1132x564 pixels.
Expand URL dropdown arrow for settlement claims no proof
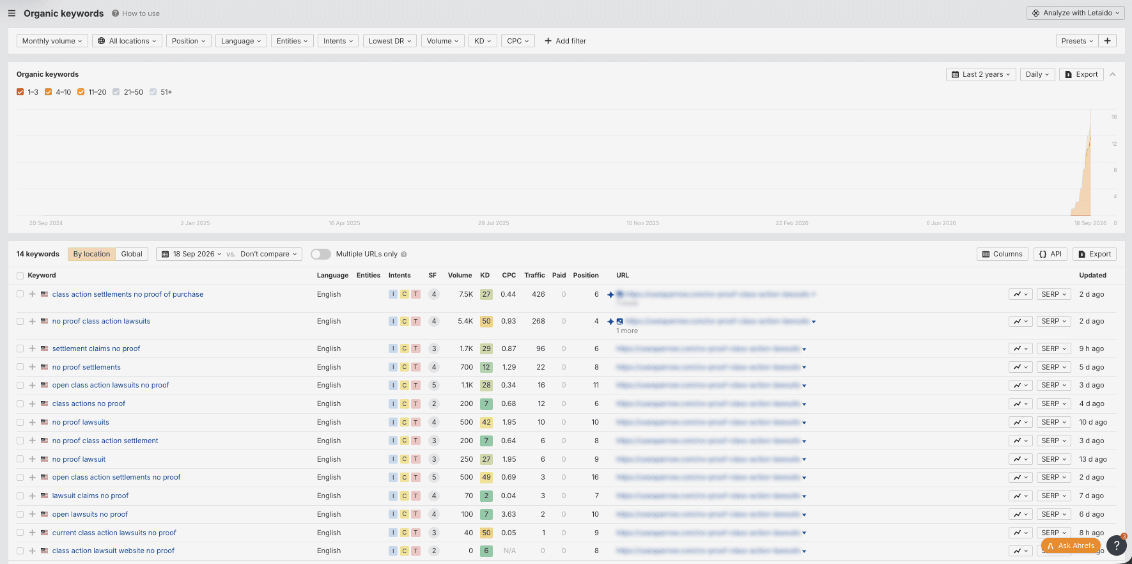(804, 349)
